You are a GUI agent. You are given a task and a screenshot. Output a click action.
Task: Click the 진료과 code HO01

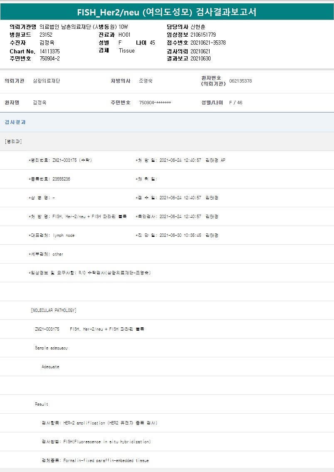click(x=124, y=35)
